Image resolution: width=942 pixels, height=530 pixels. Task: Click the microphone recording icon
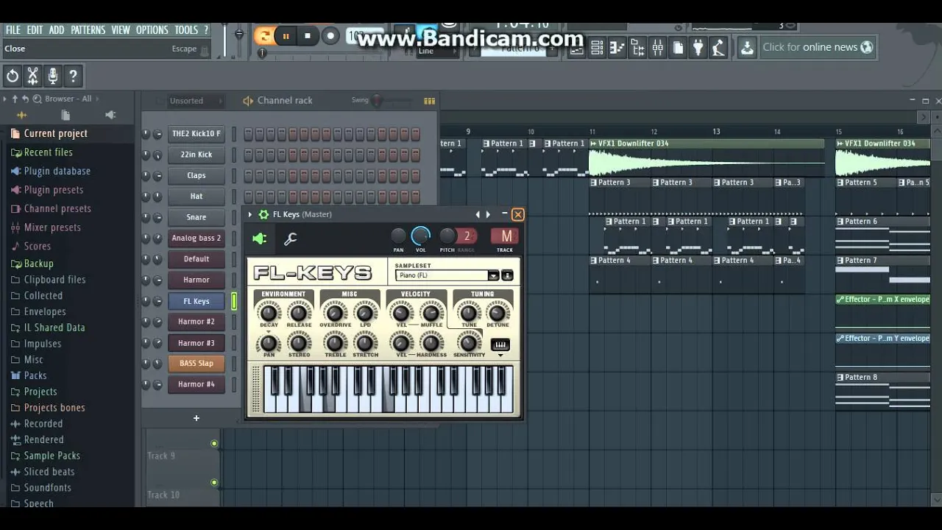53,76
